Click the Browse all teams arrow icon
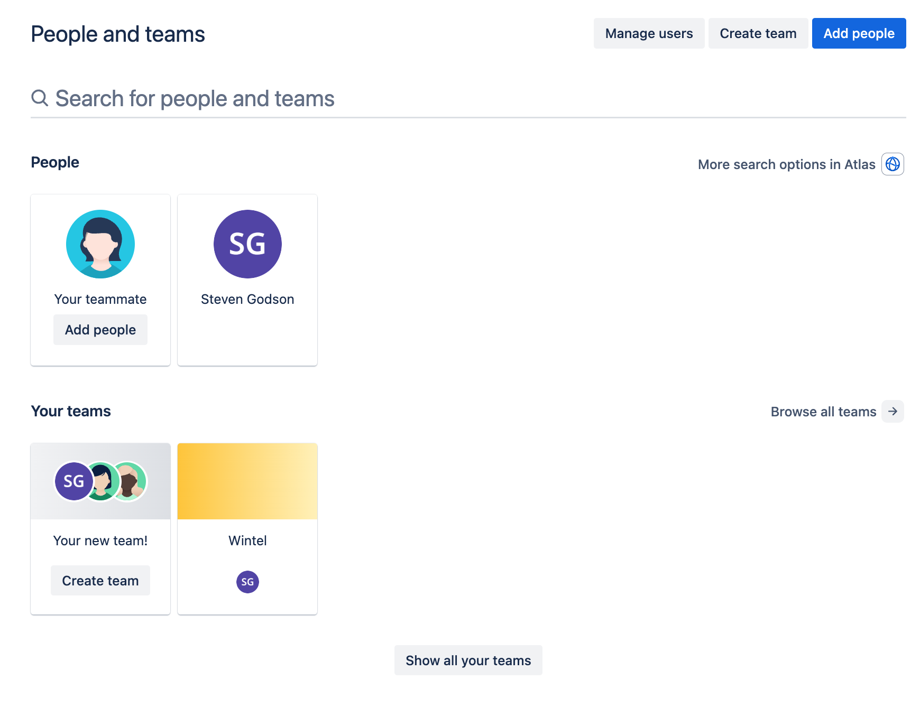The width and height of the screenshot is (920, 708). (893, 412)
